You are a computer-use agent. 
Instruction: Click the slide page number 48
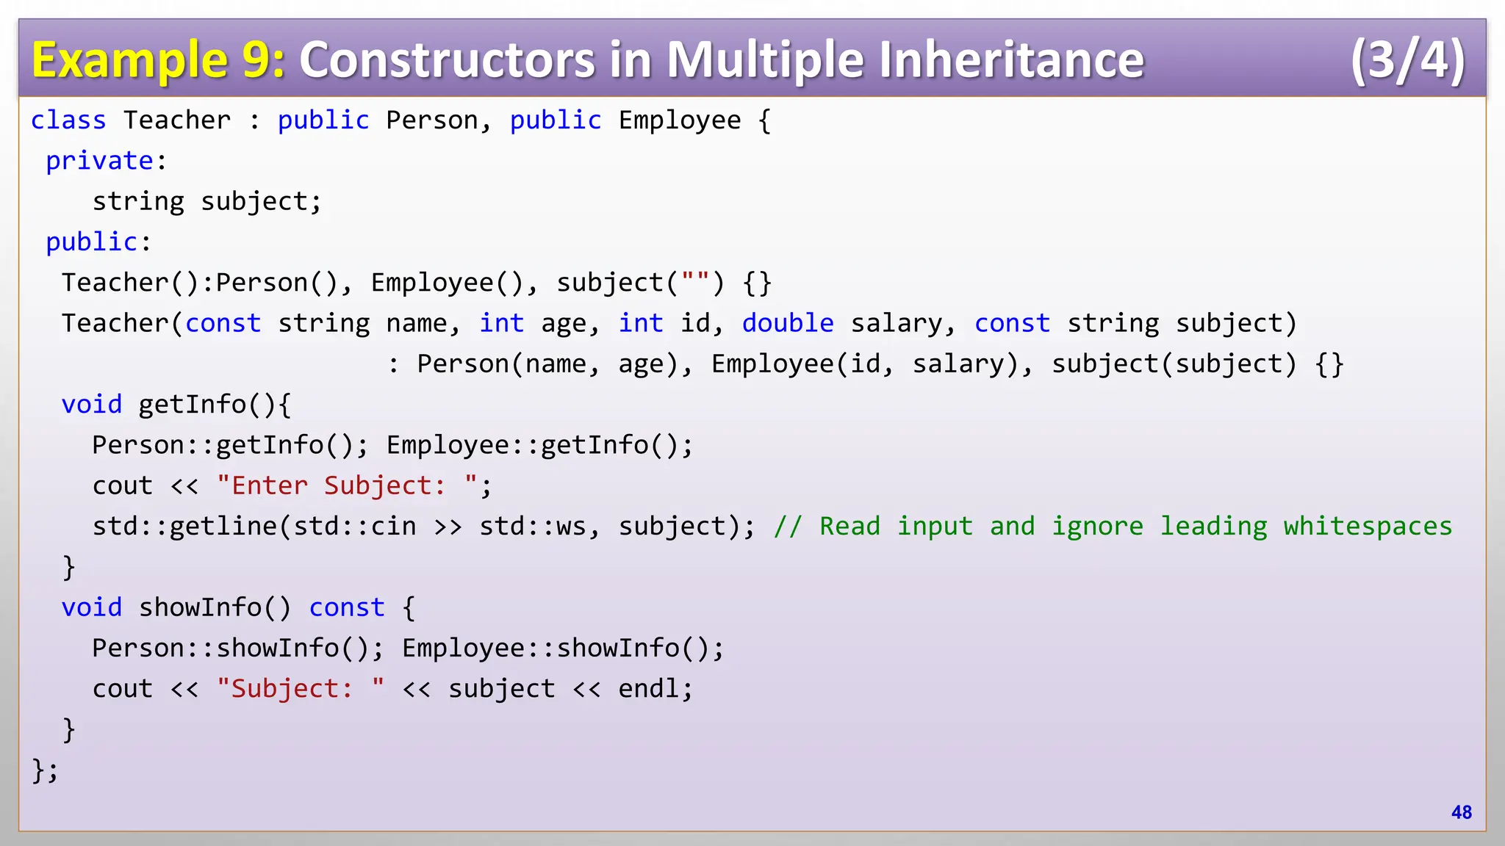pyautogui.click(x=1461, y=812)
